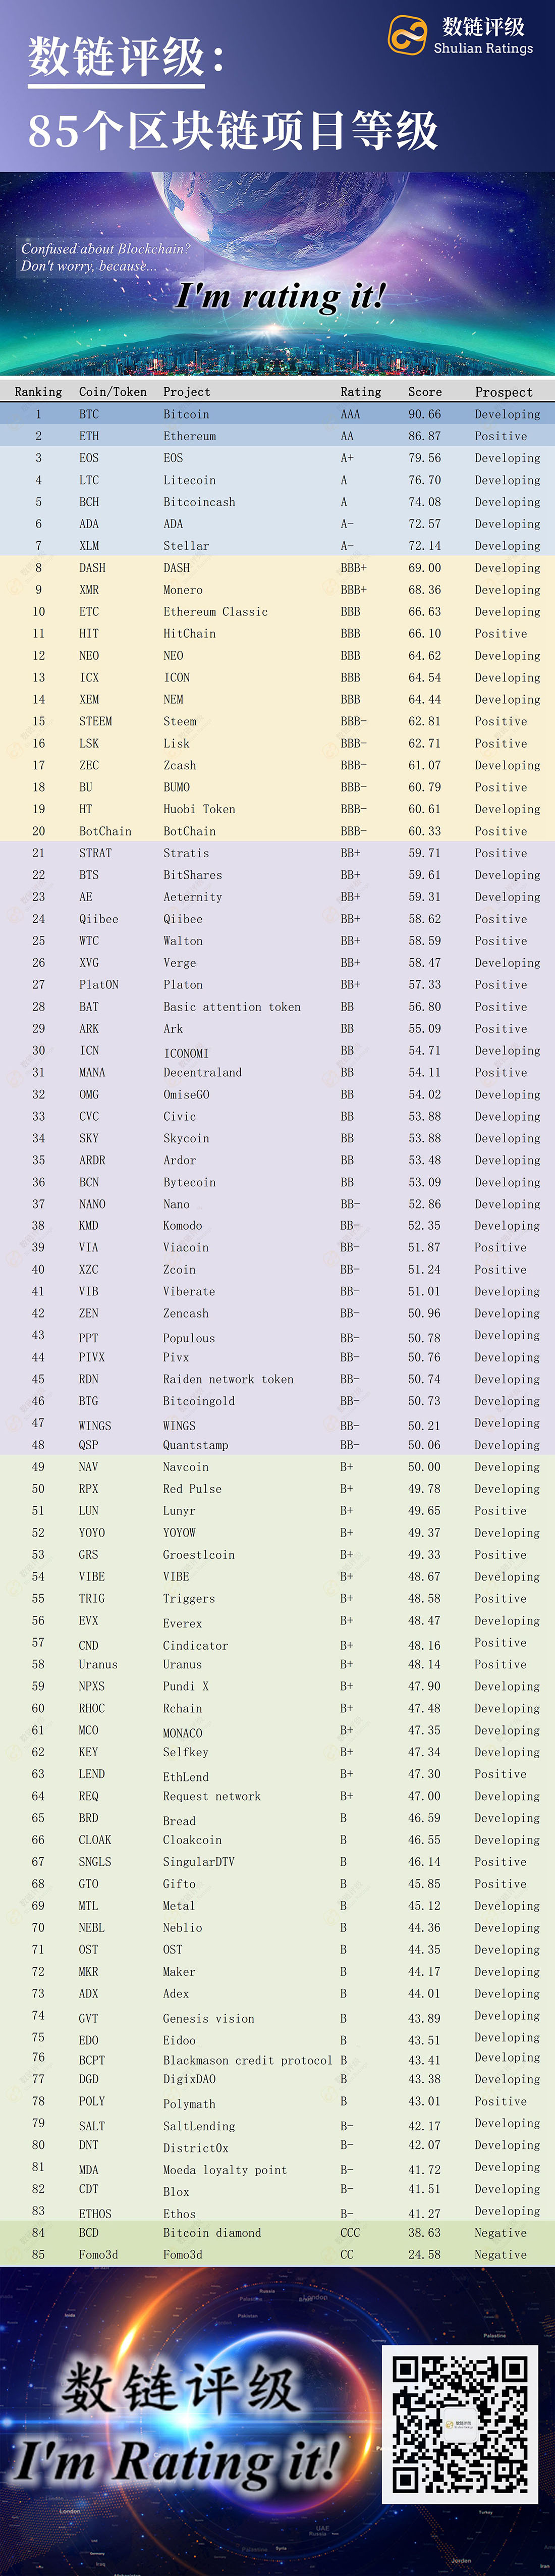This screenshot has height=2576, width=555.
Task: Click the Fomo3d row at rank 85
Action: click(x=277, y=2254)
